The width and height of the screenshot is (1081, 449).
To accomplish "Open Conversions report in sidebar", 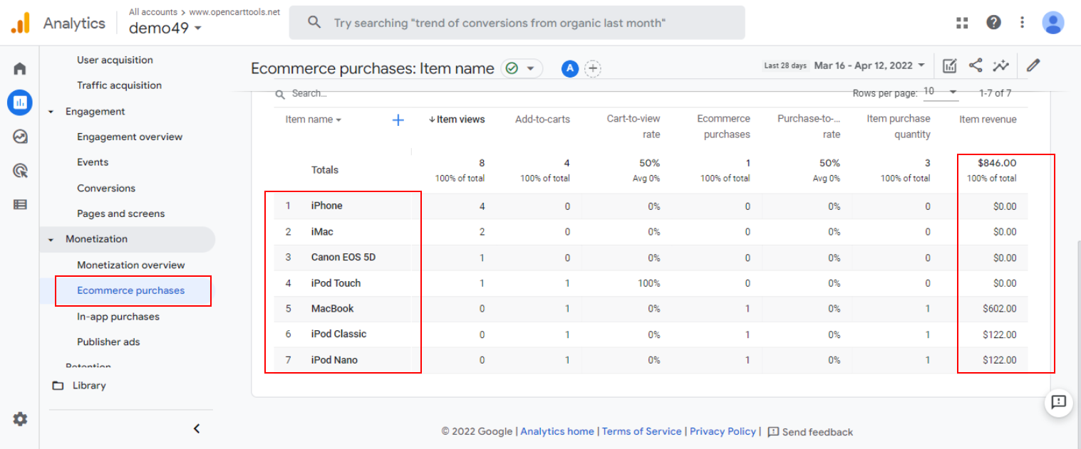I will point(106,189).
